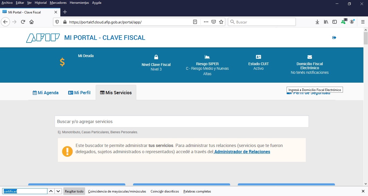Toggle Resaltar todo in find bar

(74, 191)
